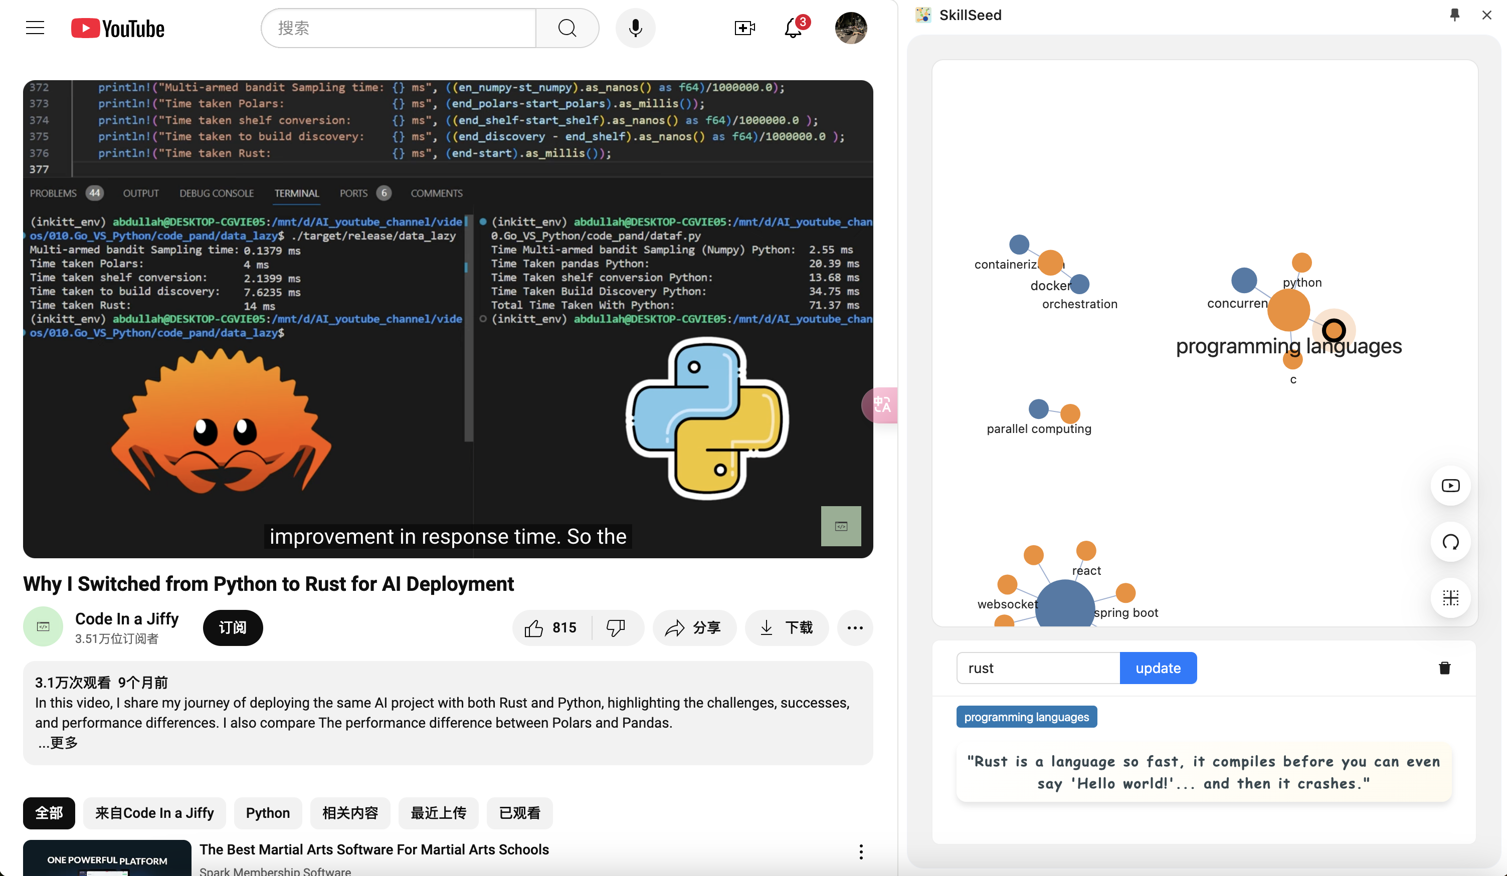Click the SkillSeed grid layout icon
This screenshot has height=876, width=1507.
[x=1450, y=598]
